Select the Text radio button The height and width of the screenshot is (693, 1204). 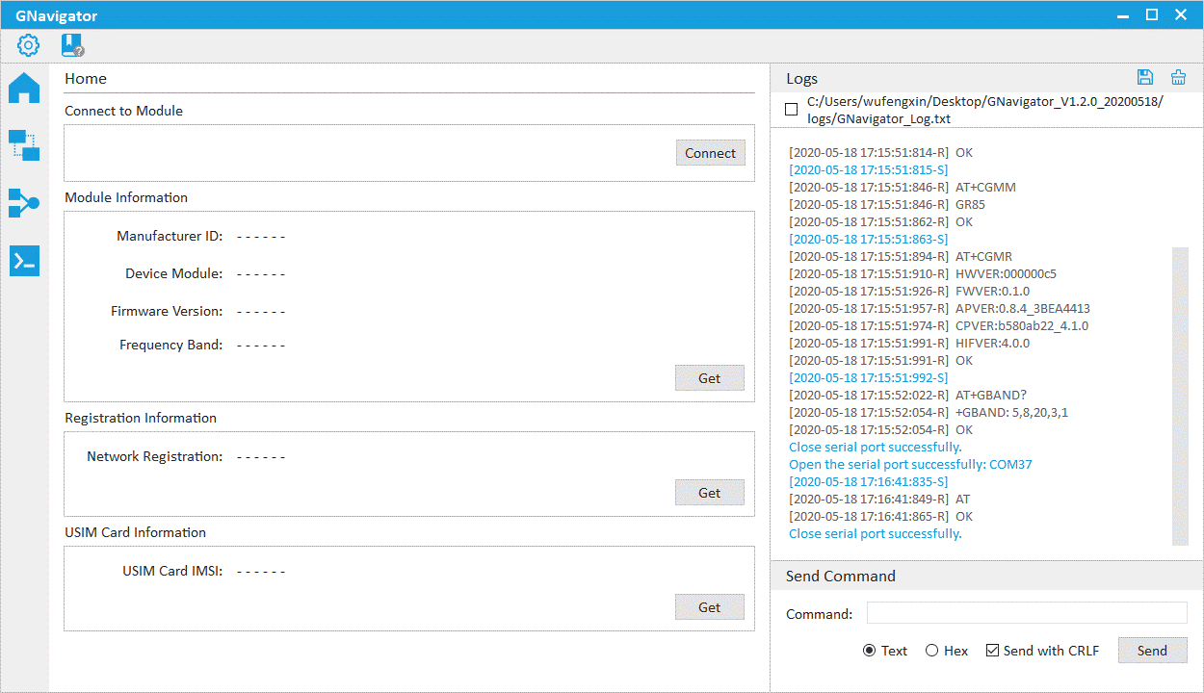coord(870,651)
